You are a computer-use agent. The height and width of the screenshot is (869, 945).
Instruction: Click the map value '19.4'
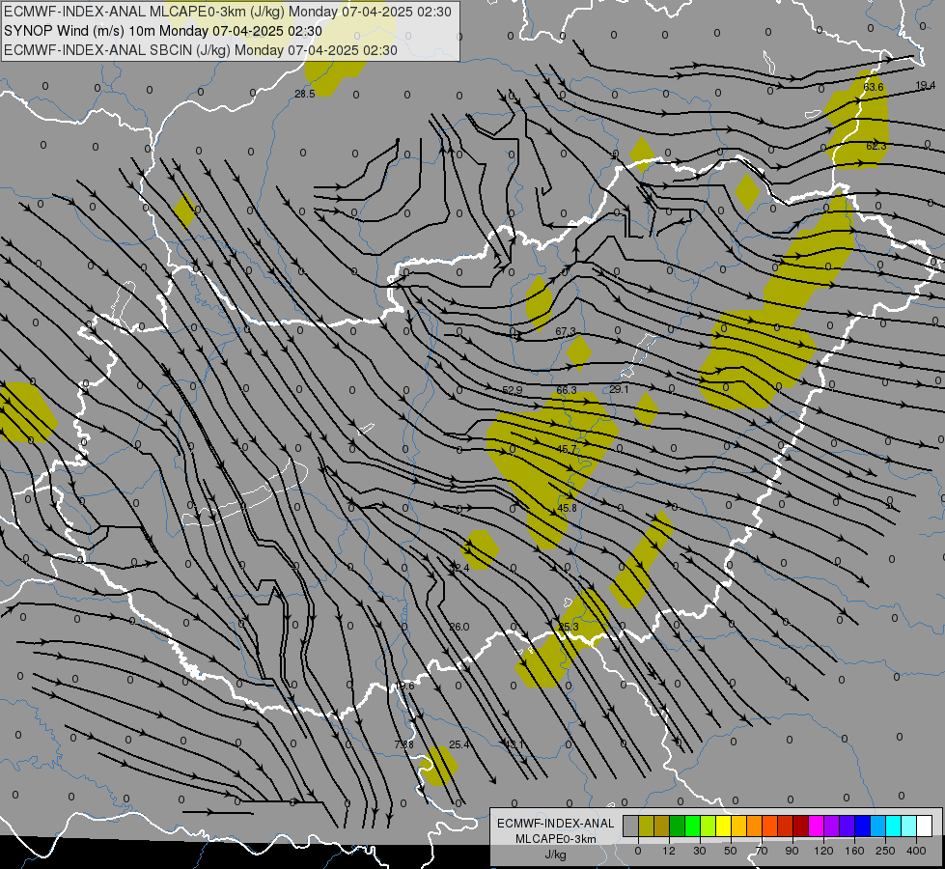(x=925, y=85)
